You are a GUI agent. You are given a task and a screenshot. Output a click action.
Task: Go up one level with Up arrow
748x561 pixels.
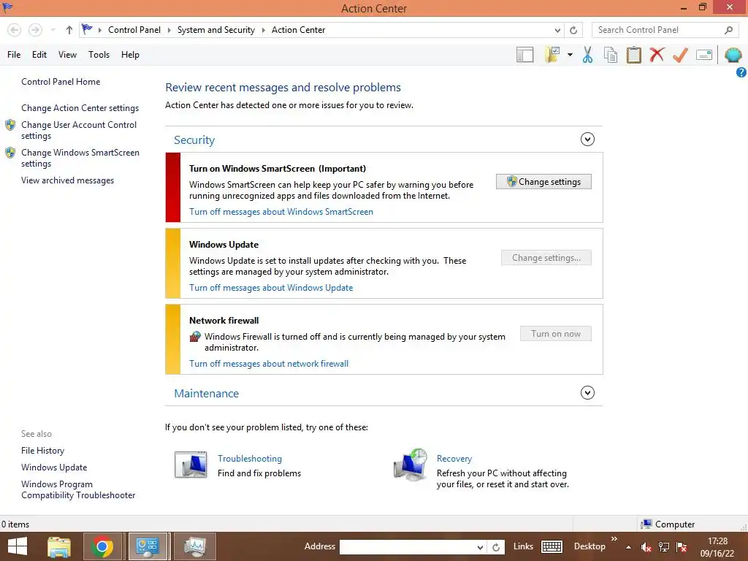pyautogui.click(x=69, y=30)
